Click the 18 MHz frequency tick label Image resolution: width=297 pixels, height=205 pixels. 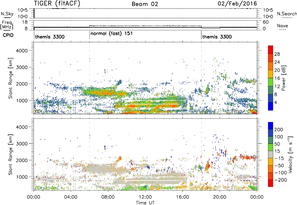coord(25,22)
